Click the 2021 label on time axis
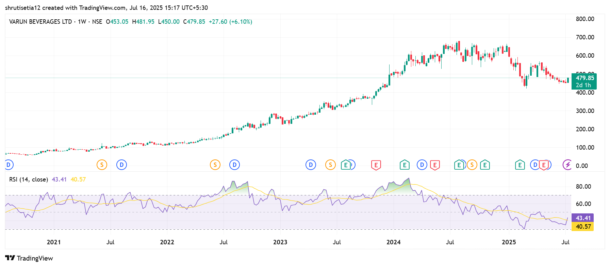 click(x=54, y=242)
